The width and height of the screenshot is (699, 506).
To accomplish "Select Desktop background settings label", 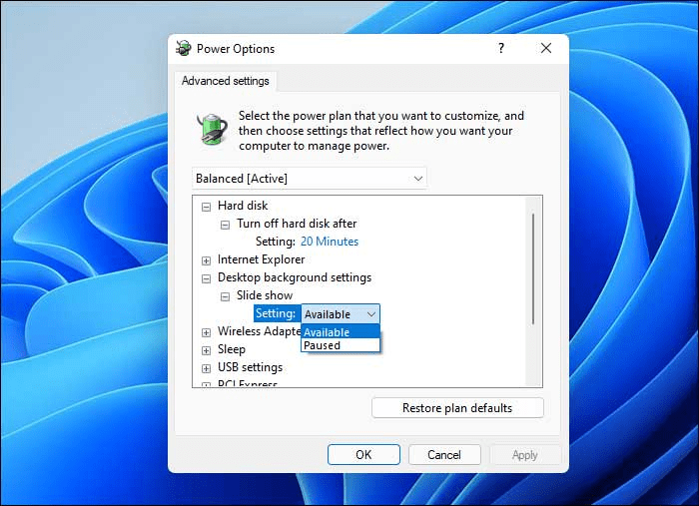I will [x=295, y=277].
